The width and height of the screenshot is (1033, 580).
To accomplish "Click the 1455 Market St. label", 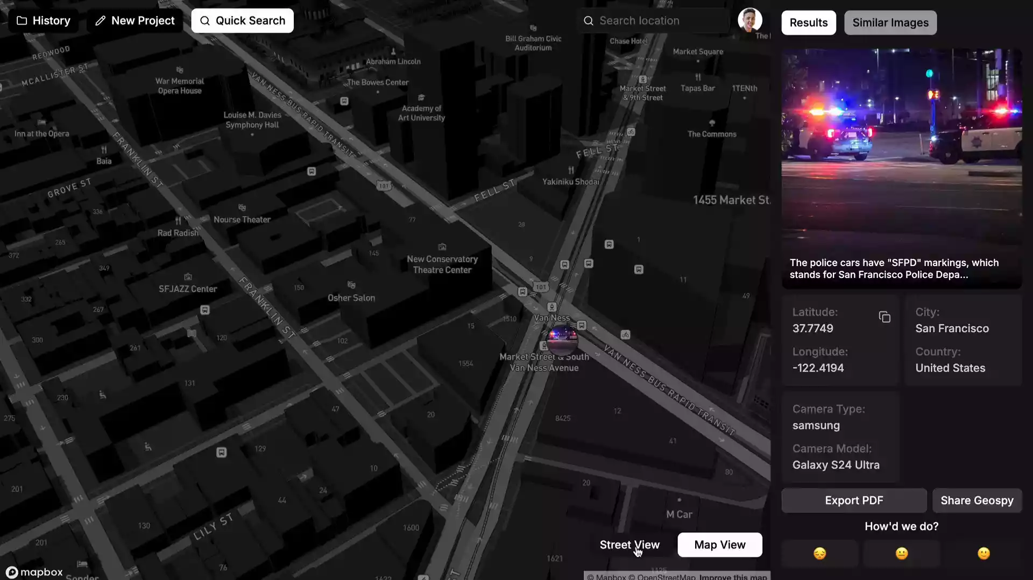I will [x=732, y=200].
